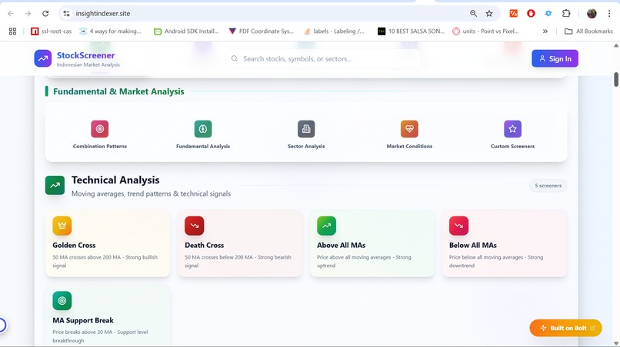Screen dimensions: 620x347
Task: Open the Death Cross screener card title
Action: (204, 245)
